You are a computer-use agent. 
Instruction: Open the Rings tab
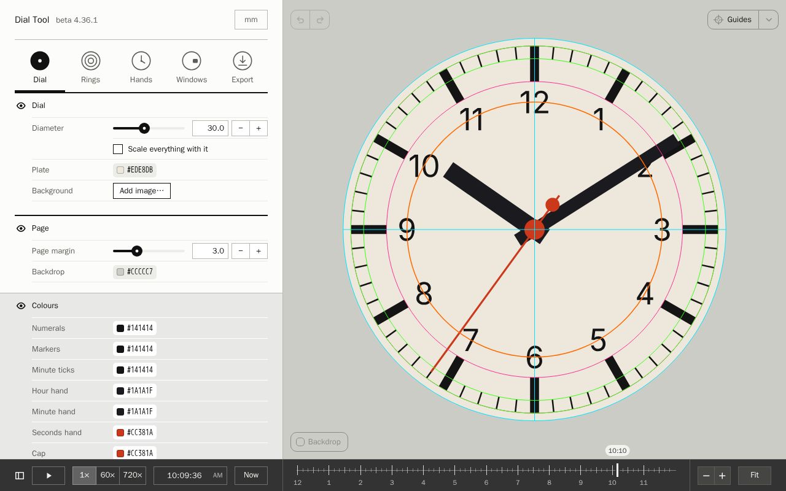(x=90, y=68)
